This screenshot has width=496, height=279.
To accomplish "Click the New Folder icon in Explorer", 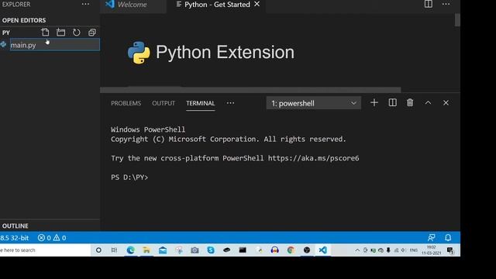I will point(60,33).
